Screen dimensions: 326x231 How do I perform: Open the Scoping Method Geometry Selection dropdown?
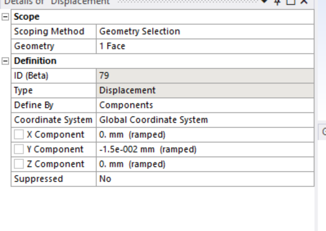click(x=205, y=31)
